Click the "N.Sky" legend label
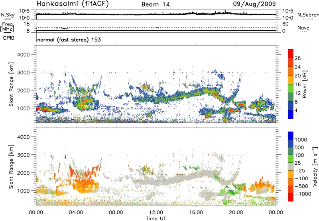The height and width of the screenshot is (221, 319). pos(8,15)
